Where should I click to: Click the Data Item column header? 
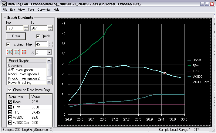[18, 97]
